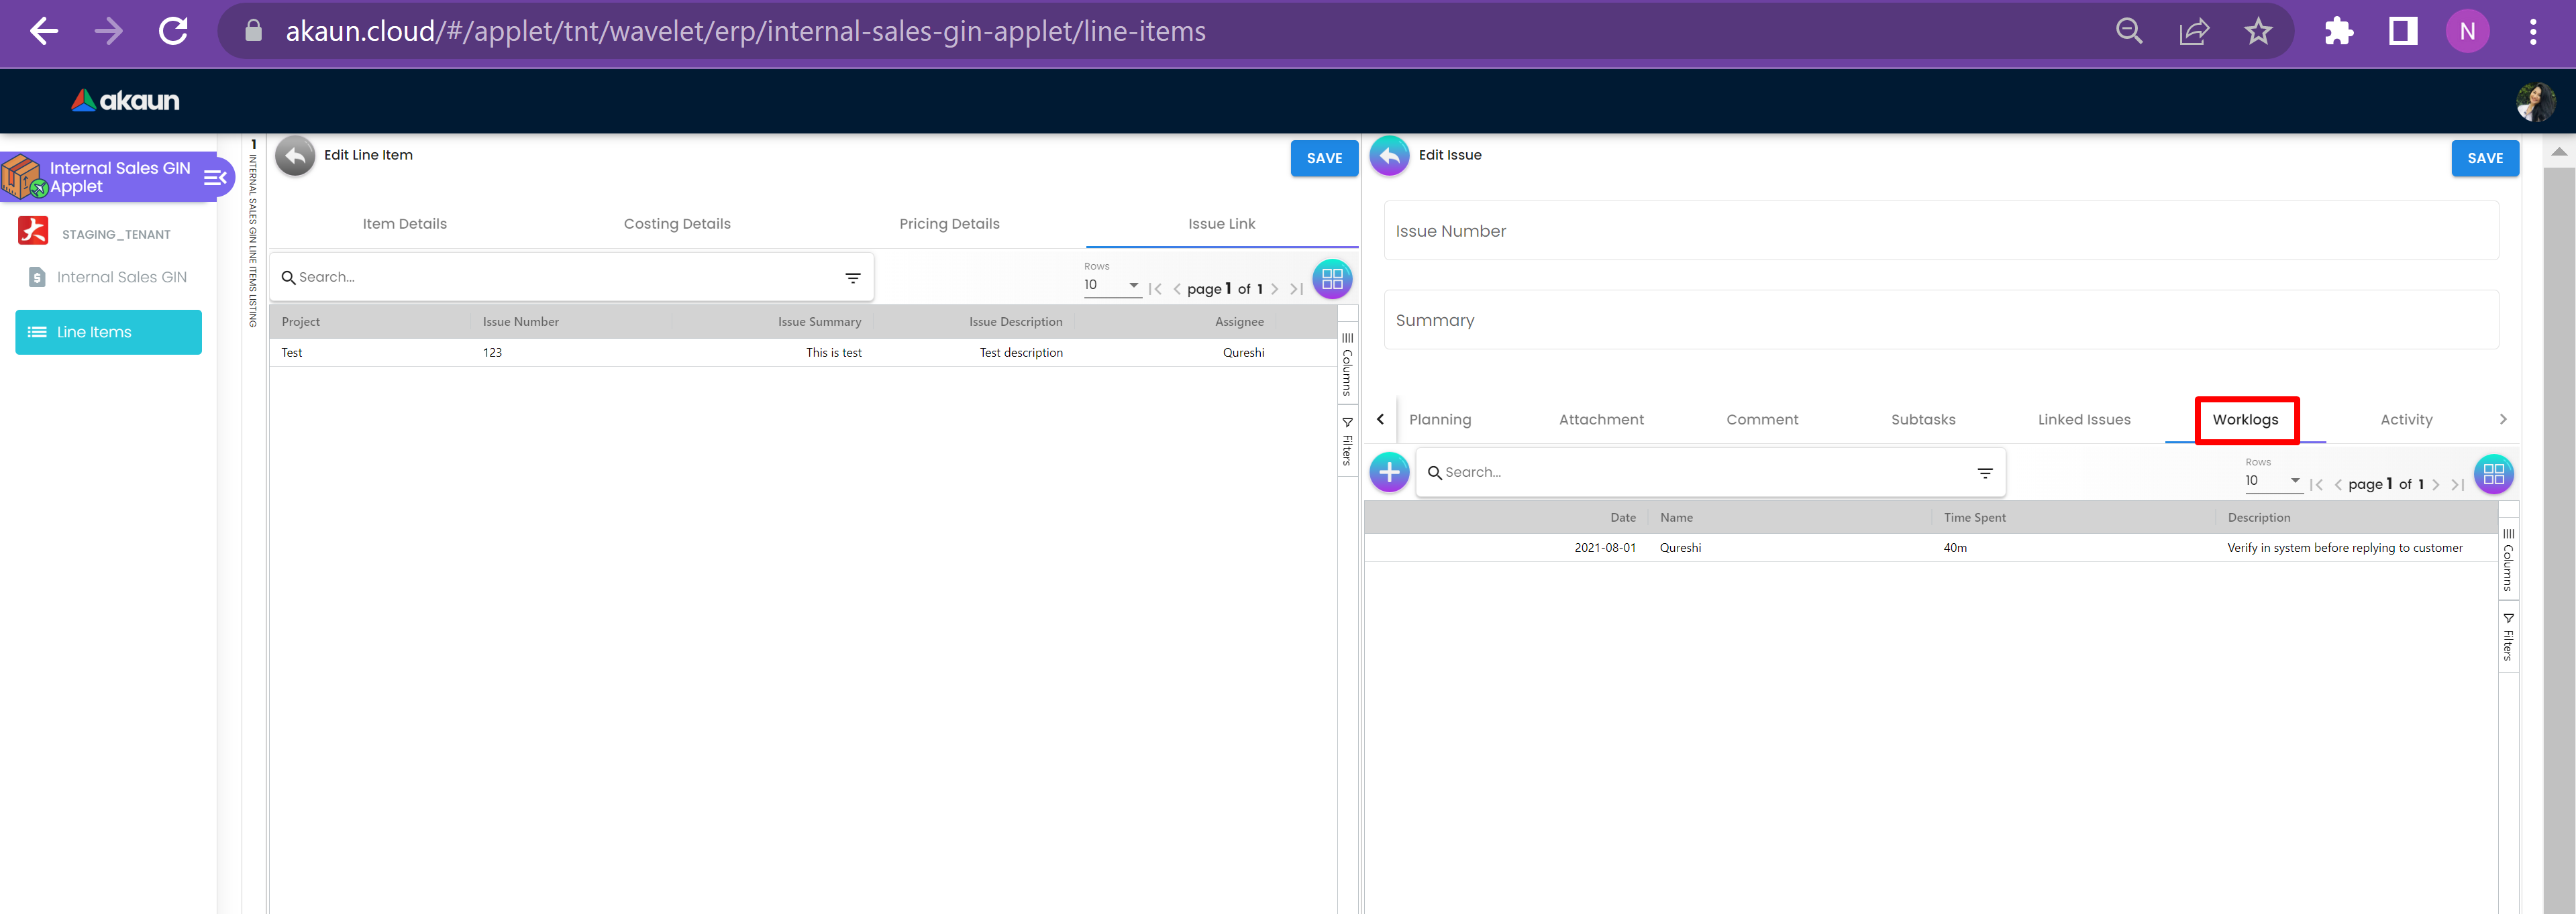Toggle Columns side panel in Issue Link table
This screenshot has width=2576, height=914.
pos(1347,365)
